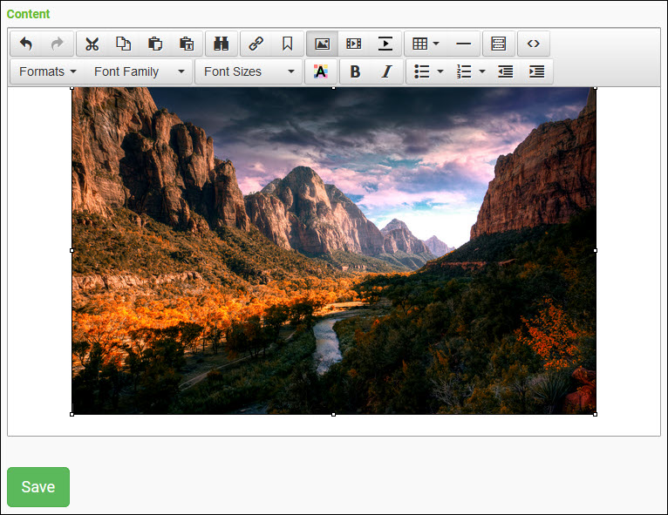
Task: Insert a link with chain icon
Action: (x=256, y=44)
